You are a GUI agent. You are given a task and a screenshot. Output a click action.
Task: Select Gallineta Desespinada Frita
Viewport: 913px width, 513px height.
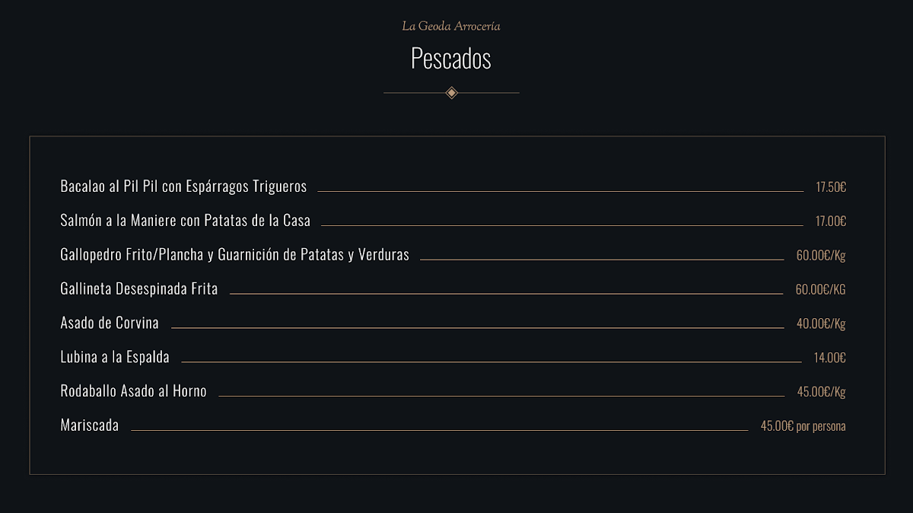pyautogui.click(x=139, y=289)
